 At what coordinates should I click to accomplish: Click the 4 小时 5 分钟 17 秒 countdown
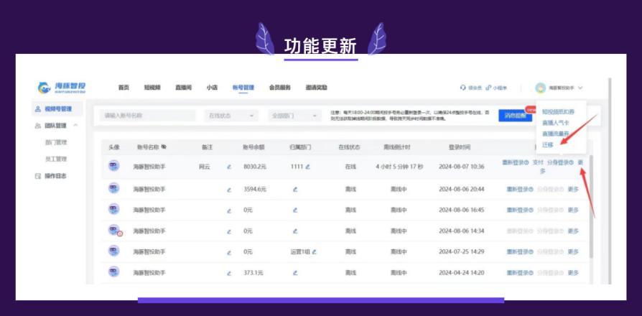(x=399, y=167)
